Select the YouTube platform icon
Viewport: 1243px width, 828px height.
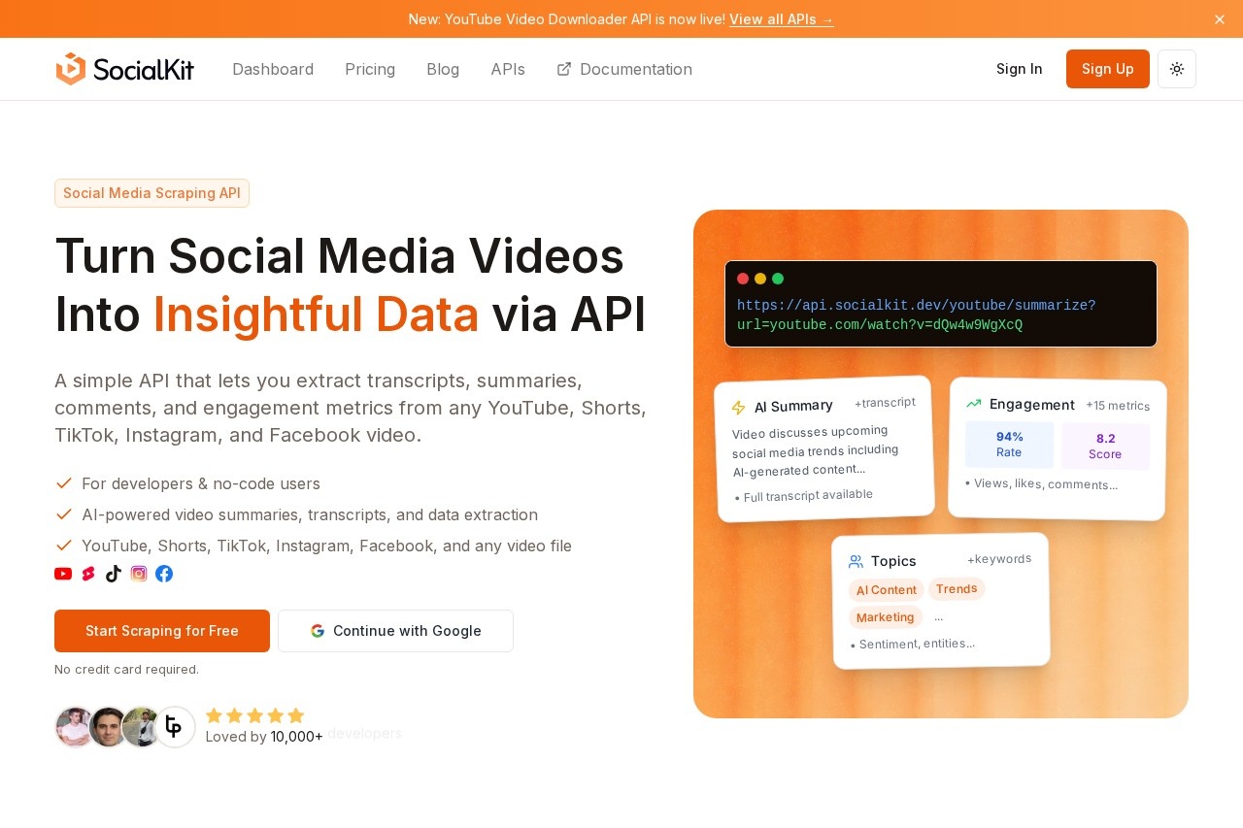pos(63,574)
